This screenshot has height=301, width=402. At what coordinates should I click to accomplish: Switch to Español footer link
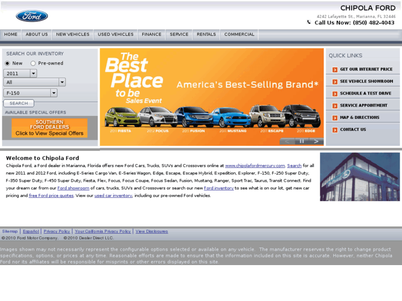coord(31,231)
